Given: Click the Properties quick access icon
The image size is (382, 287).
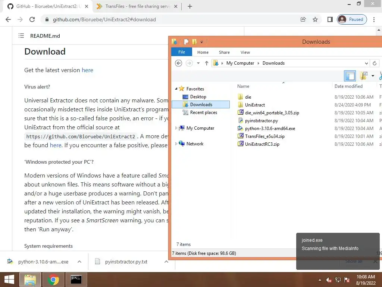Looking at the screenshot, I should [187, 42].
